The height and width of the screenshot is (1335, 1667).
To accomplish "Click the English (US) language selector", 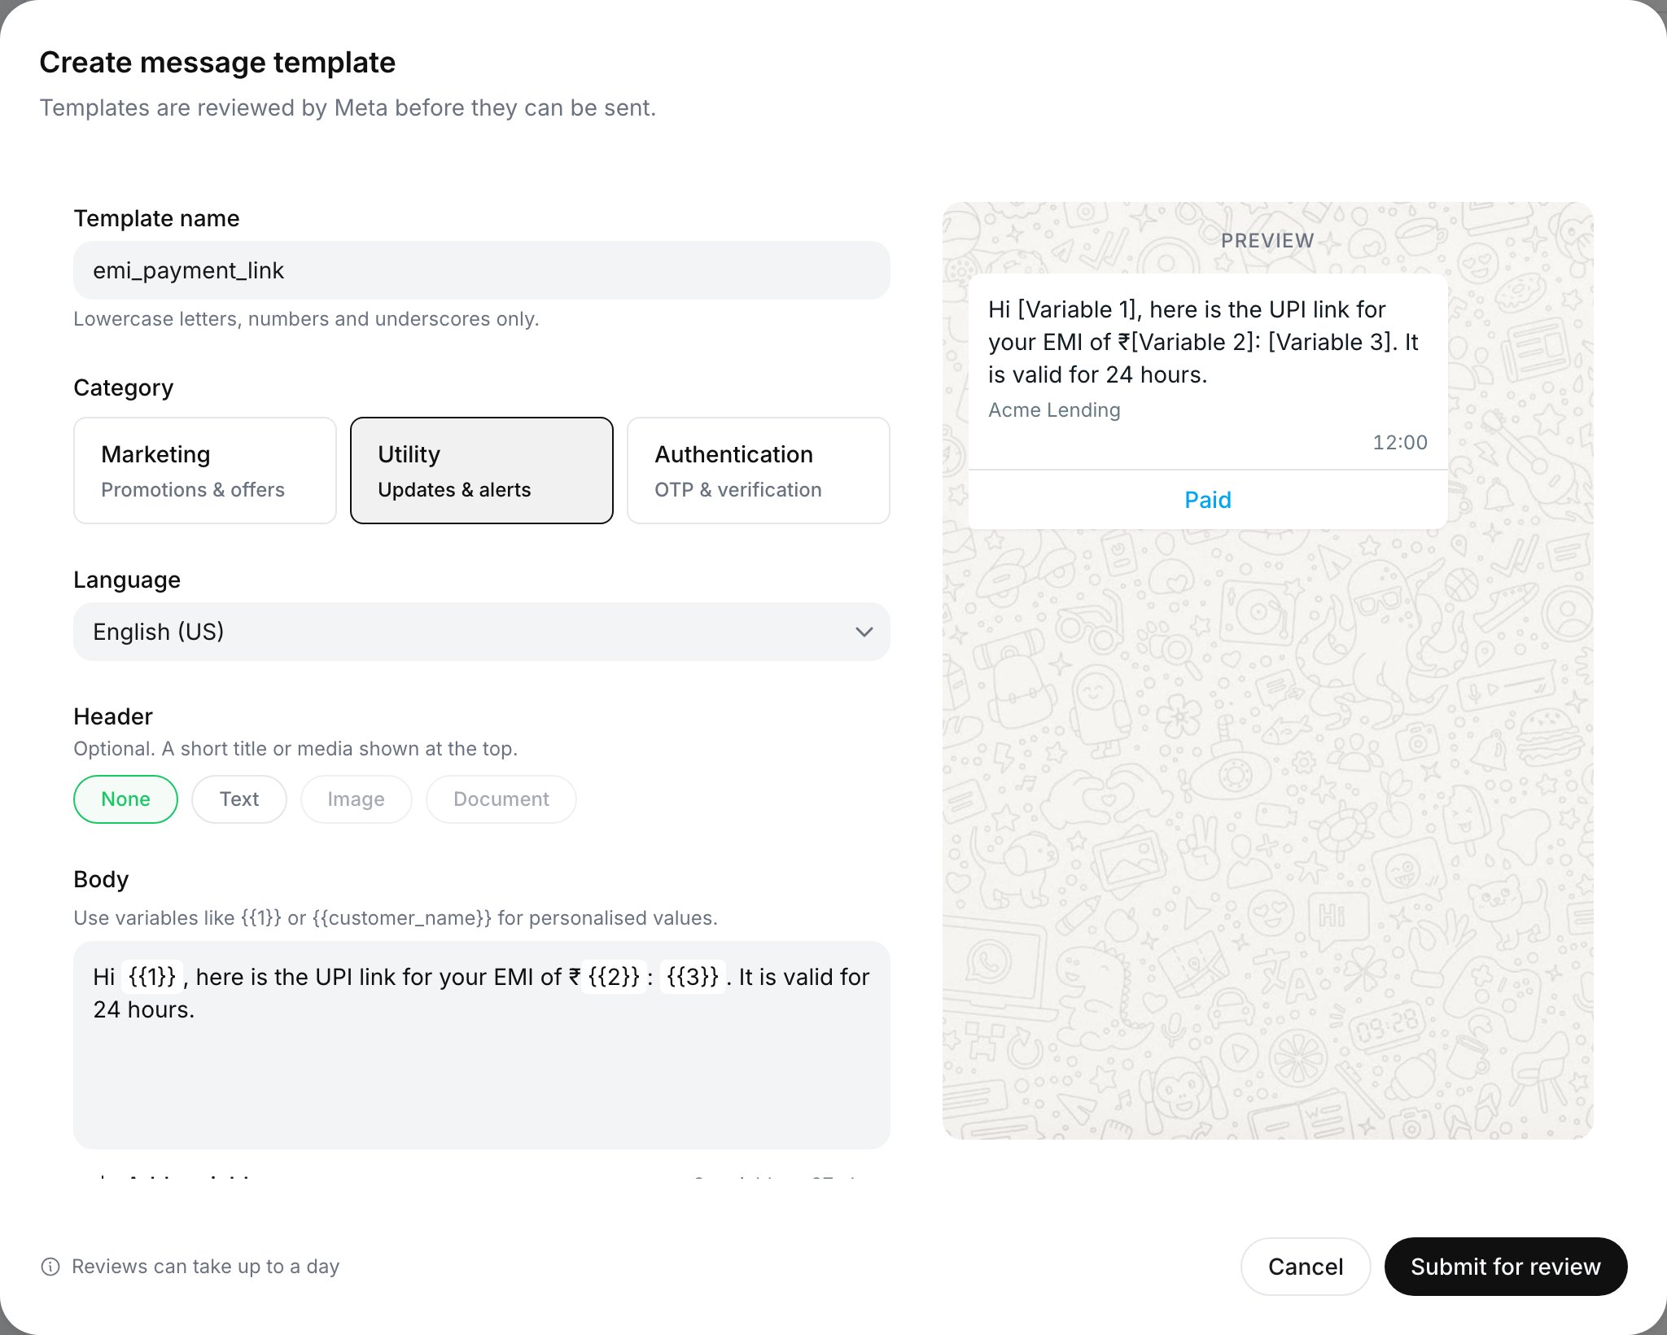I will 482,632.
